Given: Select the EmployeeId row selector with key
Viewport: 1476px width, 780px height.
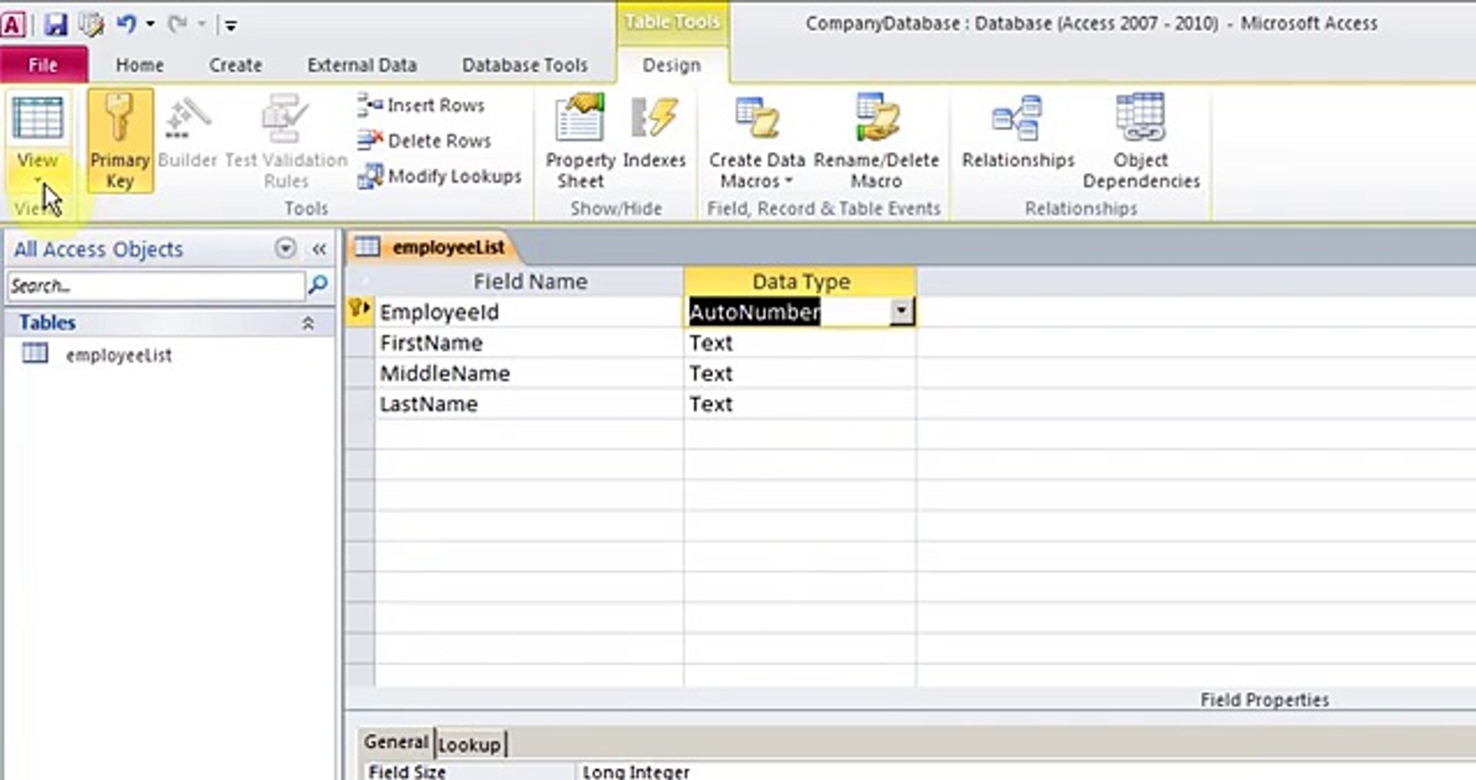Looking at the screenshot, I should (x=360, y=312).
